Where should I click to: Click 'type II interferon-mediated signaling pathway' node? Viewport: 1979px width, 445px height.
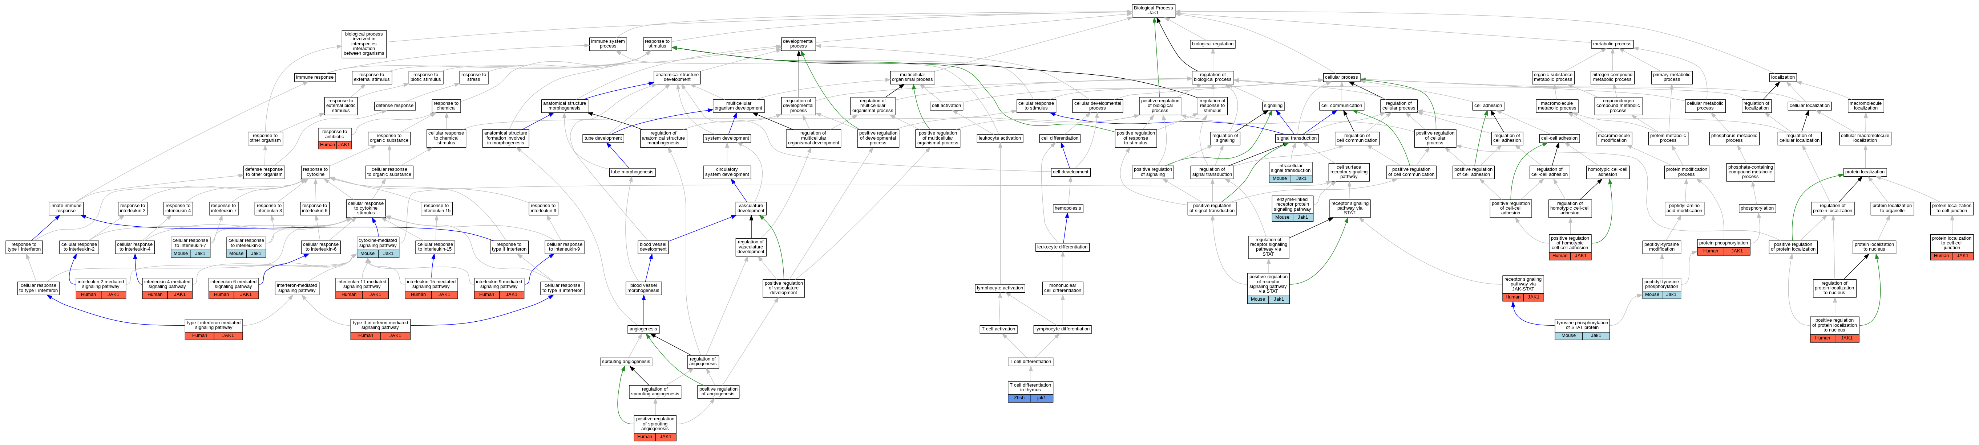tap(380, 329)
